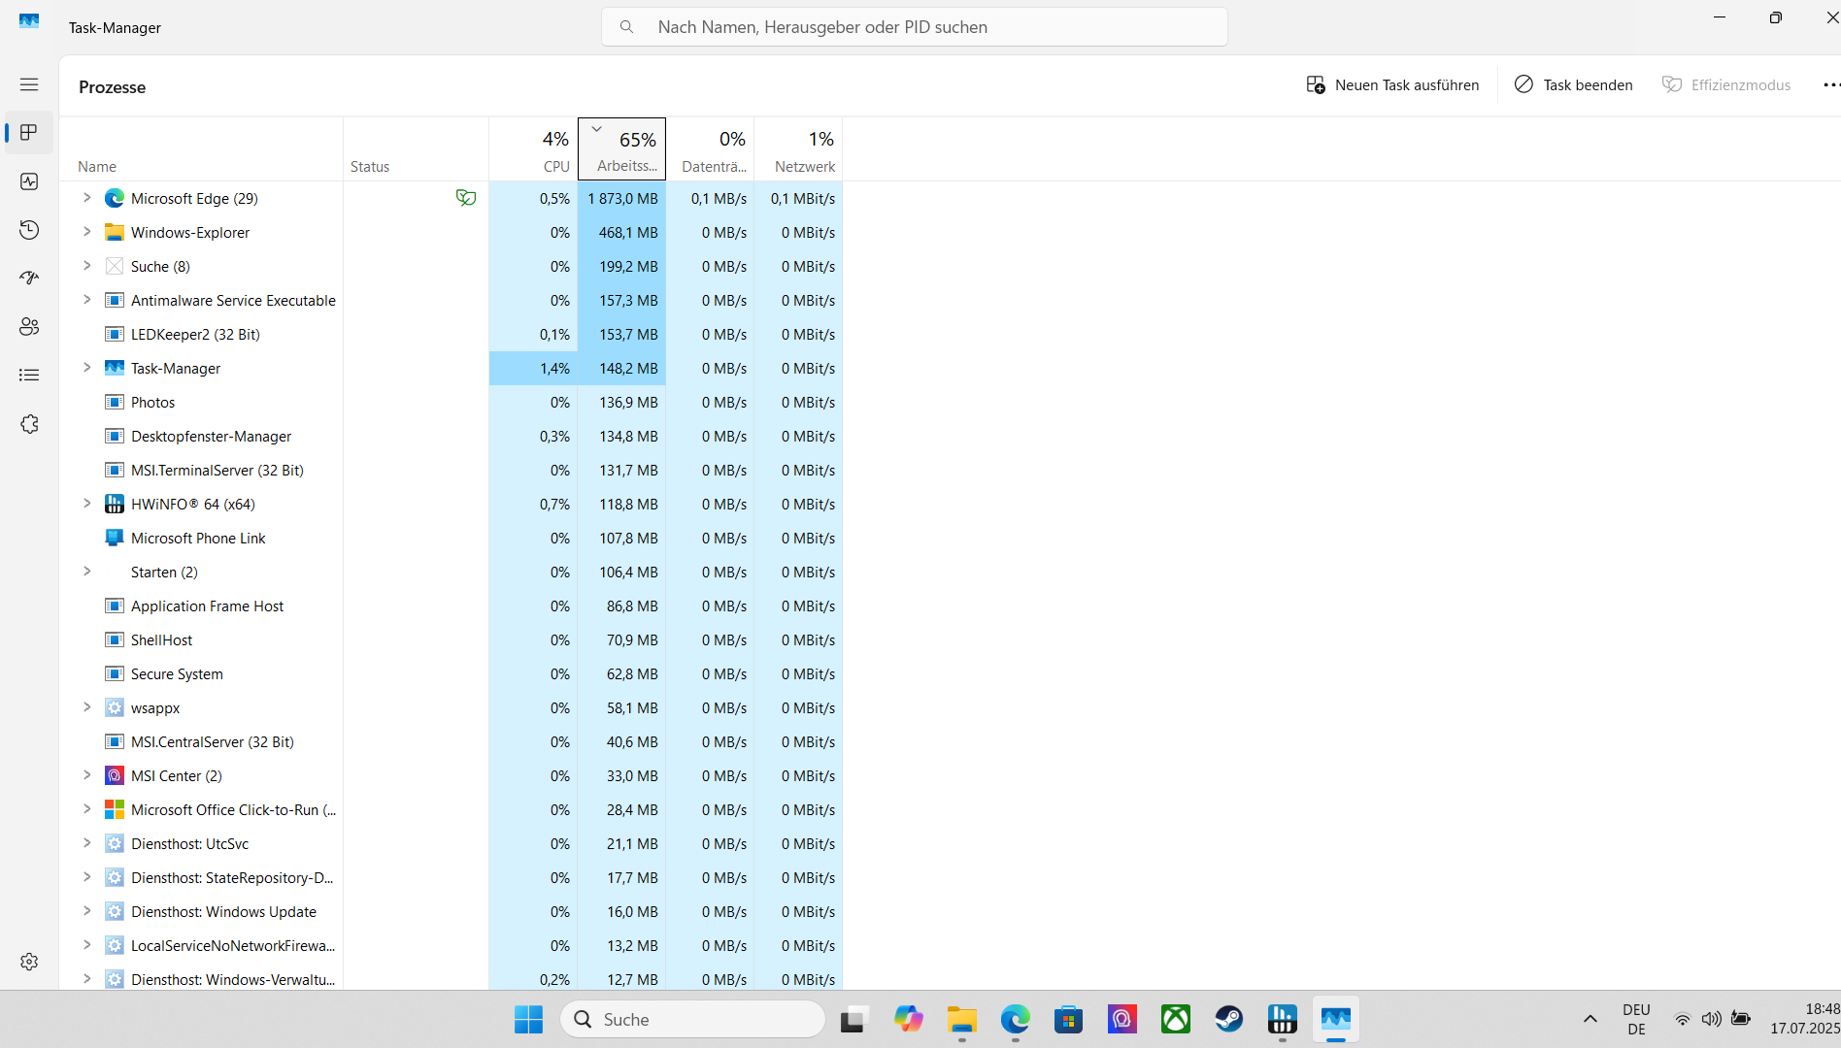Viewport: 1841px width, 1048px height.
Task: Open the Performance page sidebar icon
Action: coord(29,181)
